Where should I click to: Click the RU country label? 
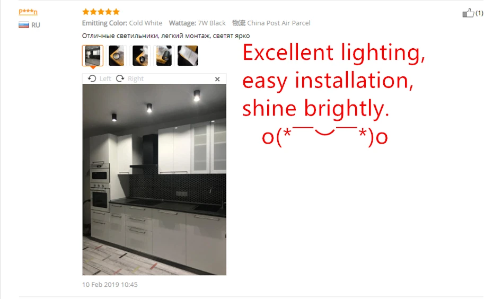(36, 25)
